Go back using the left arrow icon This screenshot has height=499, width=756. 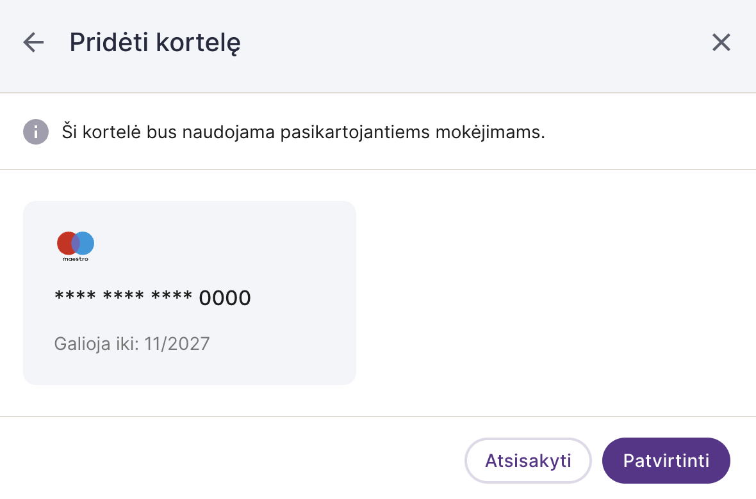(x=33, y=42)
